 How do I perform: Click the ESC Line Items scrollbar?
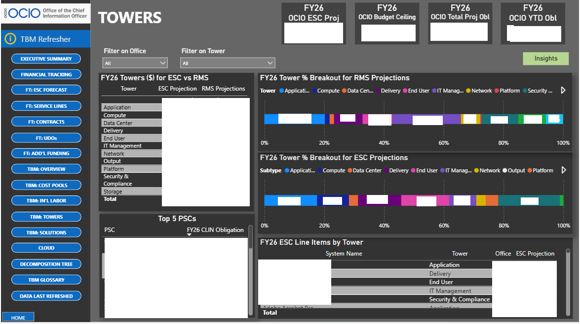[568, 282]
